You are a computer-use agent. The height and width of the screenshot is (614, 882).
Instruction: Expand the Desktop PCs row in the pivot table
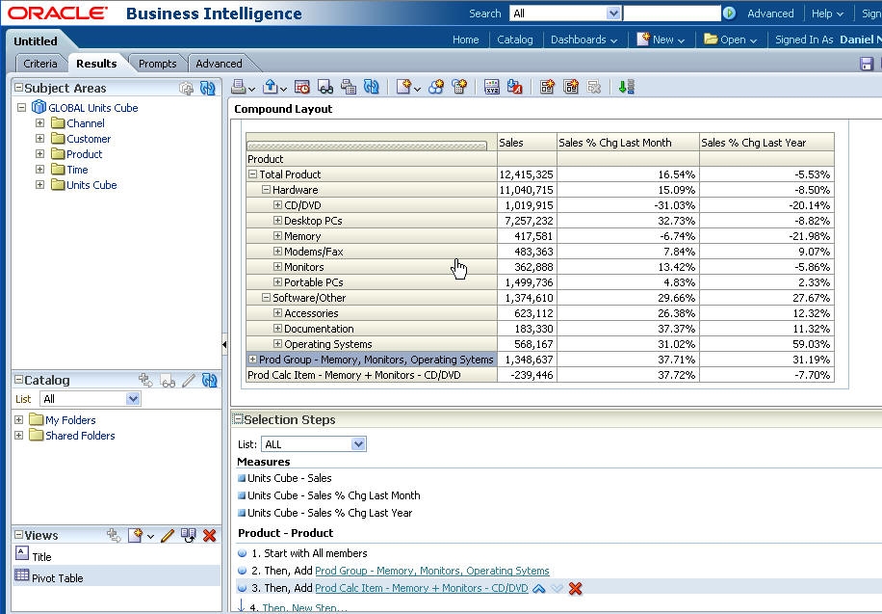click(x=277, y=221)
